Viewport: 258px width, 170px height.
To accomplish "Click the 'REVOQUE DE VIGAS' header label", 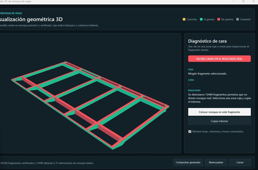I will tap(11, 13).
